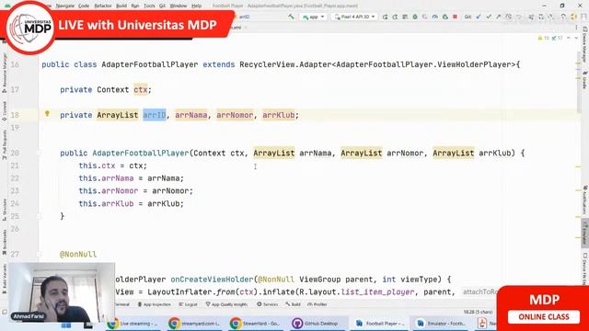Go to next highlighted error arrow

click(x=576, y=38)
